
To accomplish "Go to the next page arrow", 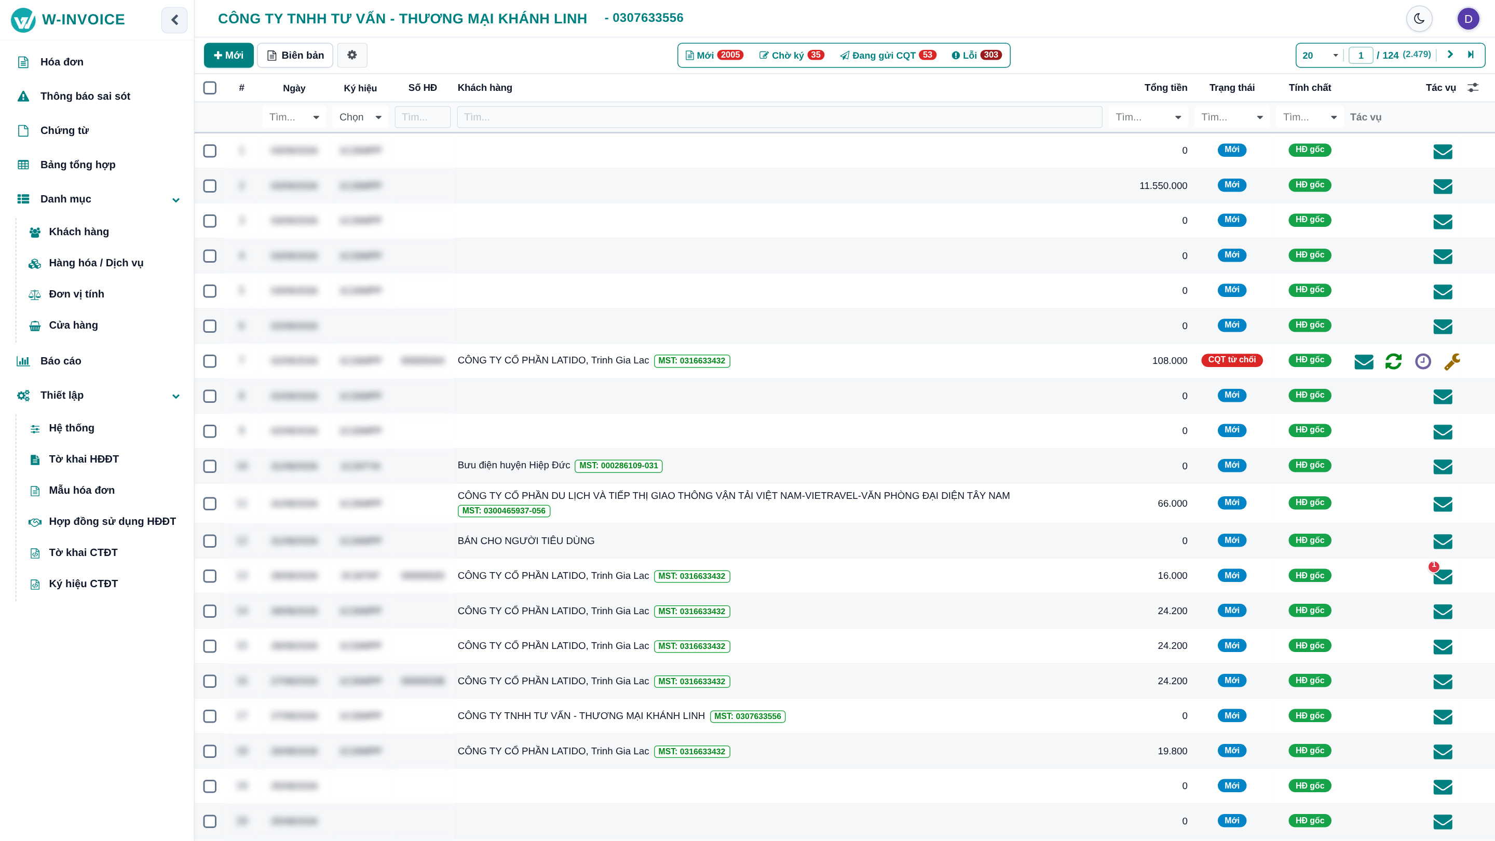I will click(x=1450, y=55).
